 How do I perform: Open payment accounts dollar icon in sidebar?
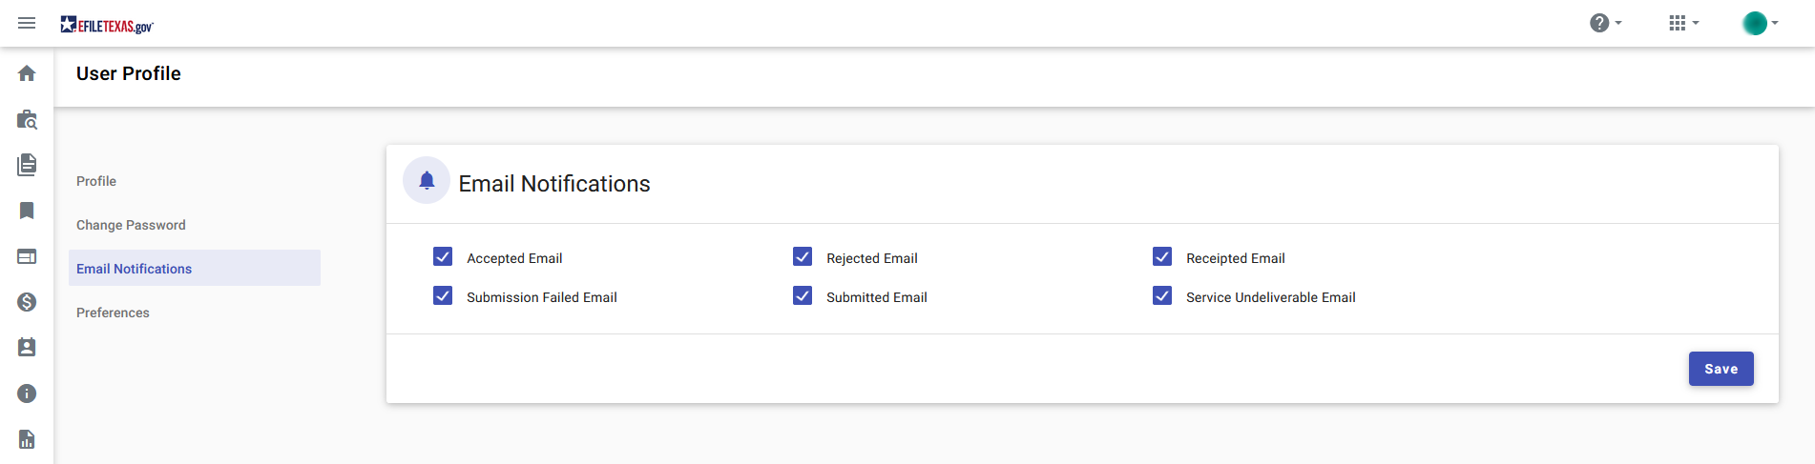(27, 302)
